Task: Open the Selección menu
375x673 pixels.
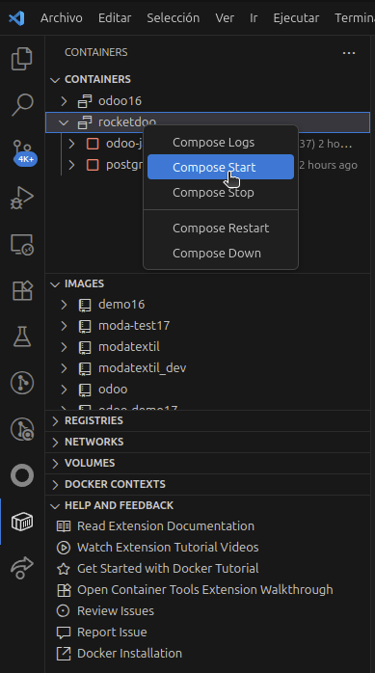Action: [x=173, y=17]
